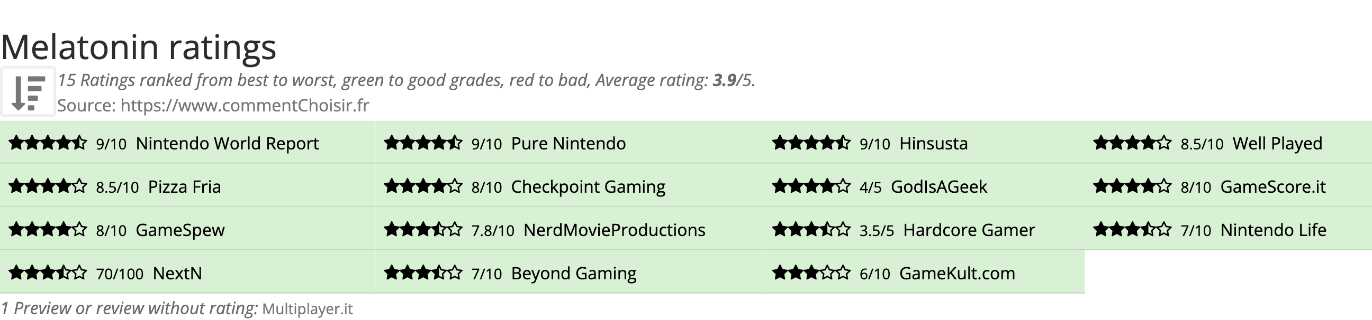Open the GodIsAGeek review
The height and width of the screenshot is (320, 1372).
[938, 186]
